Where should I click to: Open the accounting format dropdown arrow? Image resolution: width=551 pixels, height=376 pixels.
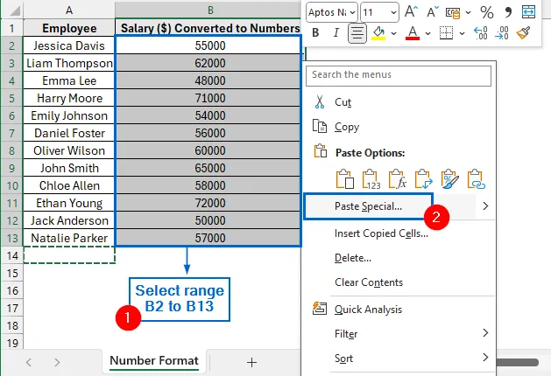coord(468,13)
